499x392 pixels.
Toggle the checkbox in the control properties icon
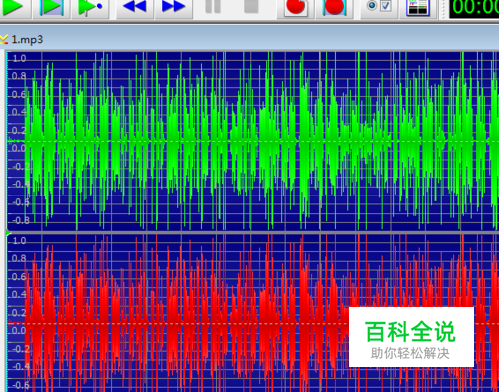tap(386, 6)
